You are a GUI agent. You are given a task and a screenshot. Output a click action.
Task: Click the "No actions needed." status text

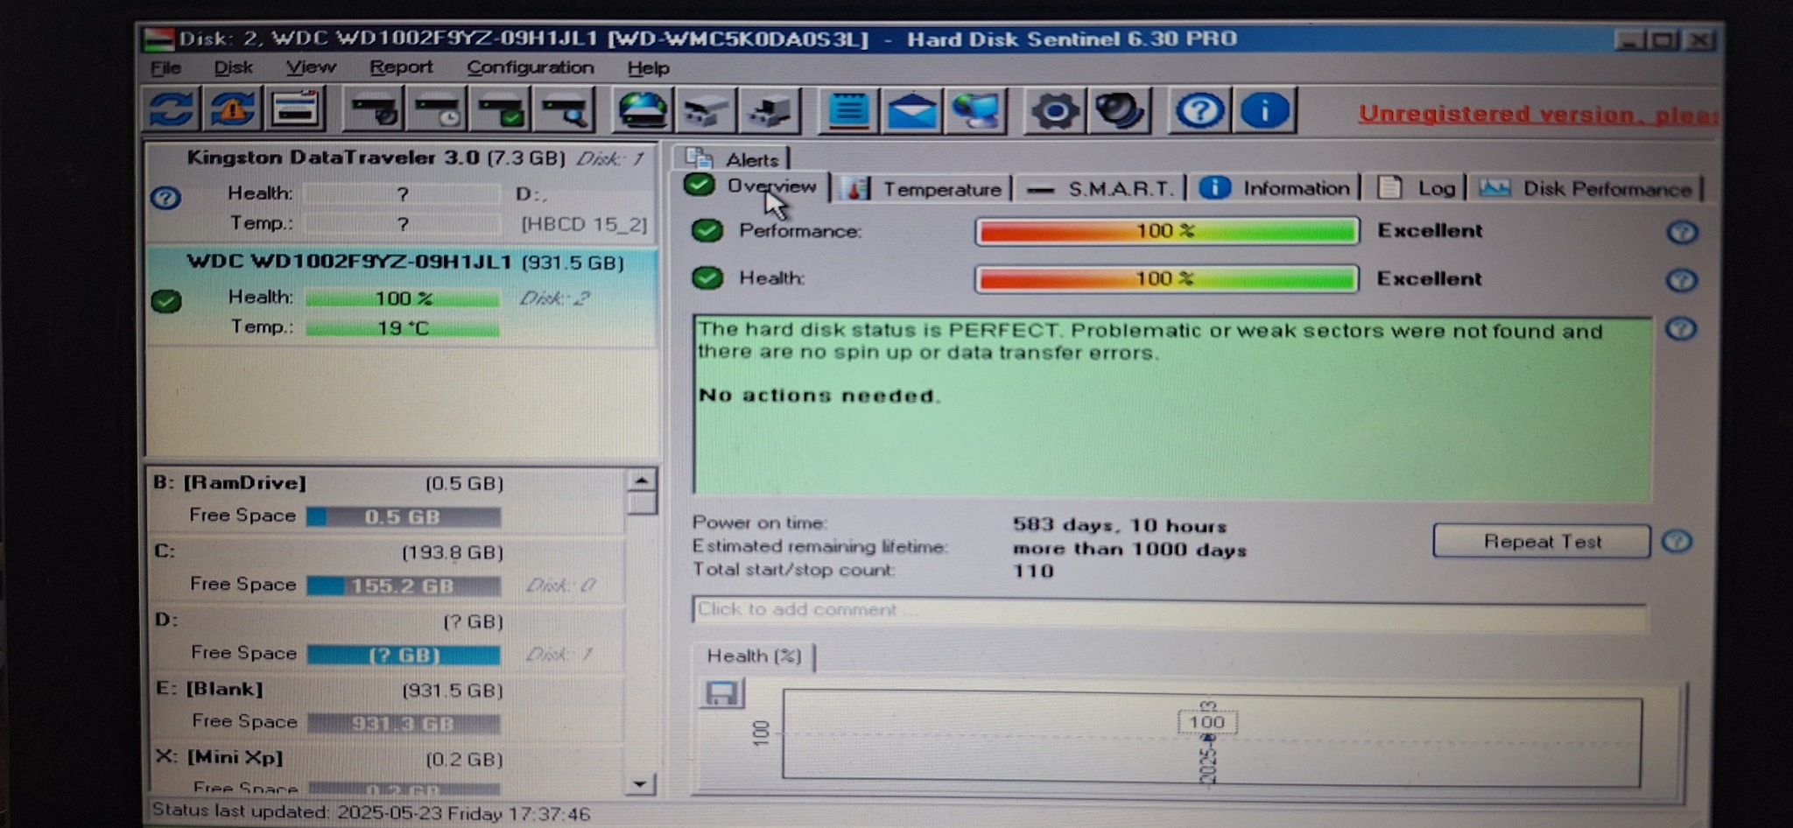[819, 396]
